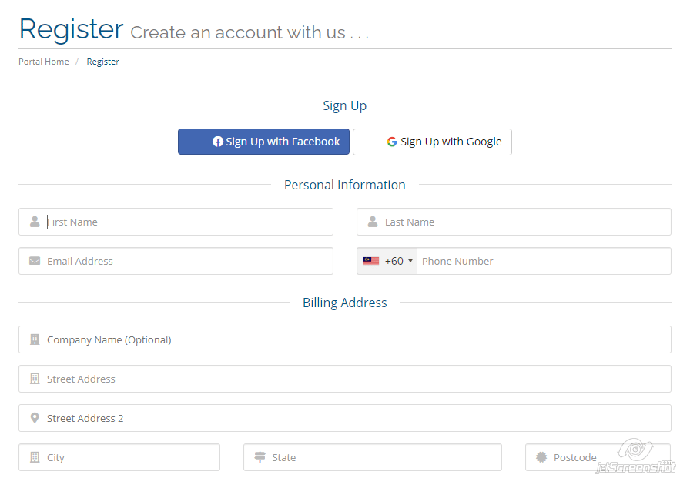
Task: Click the building icon beside Street Address
Action: [x=35, y=379]
